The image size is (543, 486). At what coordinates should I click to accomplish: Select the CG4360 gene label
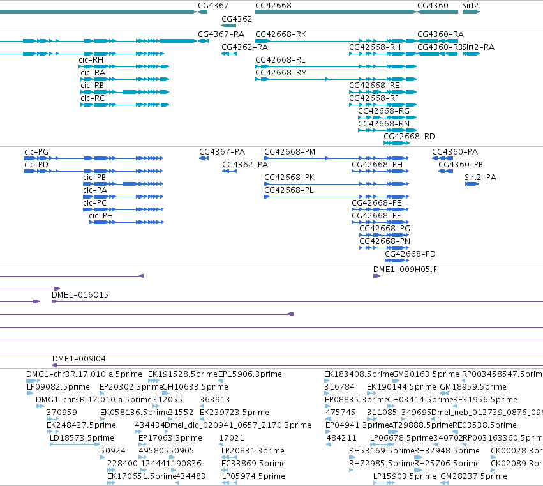pyautogui.click(x=433, y=6)
